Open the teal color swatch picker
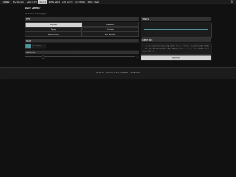Viewport: 236px width, 177px height. point(28,46)
